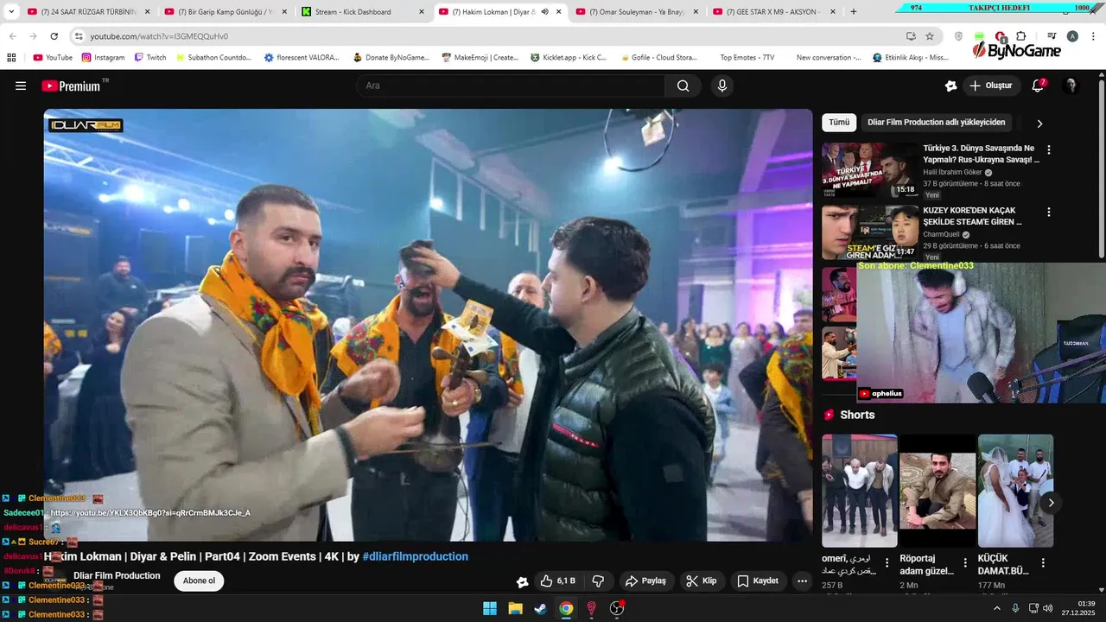The height and width of the screenshot is (622, 1106).
Task: Switch to GEE STAR X M9 tab
Action: [773, 12]
